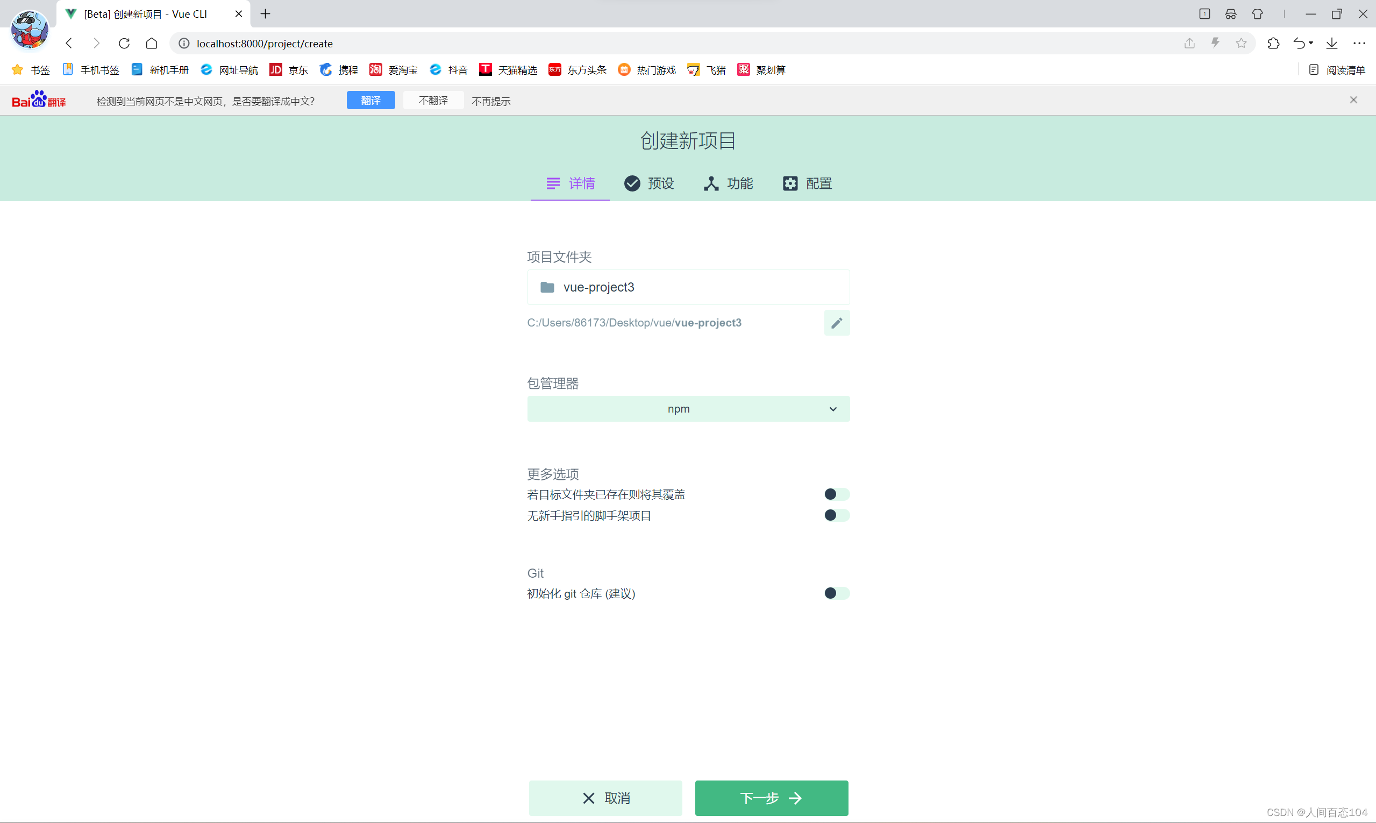Open the browser three-dots menu

pyautogui.click(x=1359, y=43)
